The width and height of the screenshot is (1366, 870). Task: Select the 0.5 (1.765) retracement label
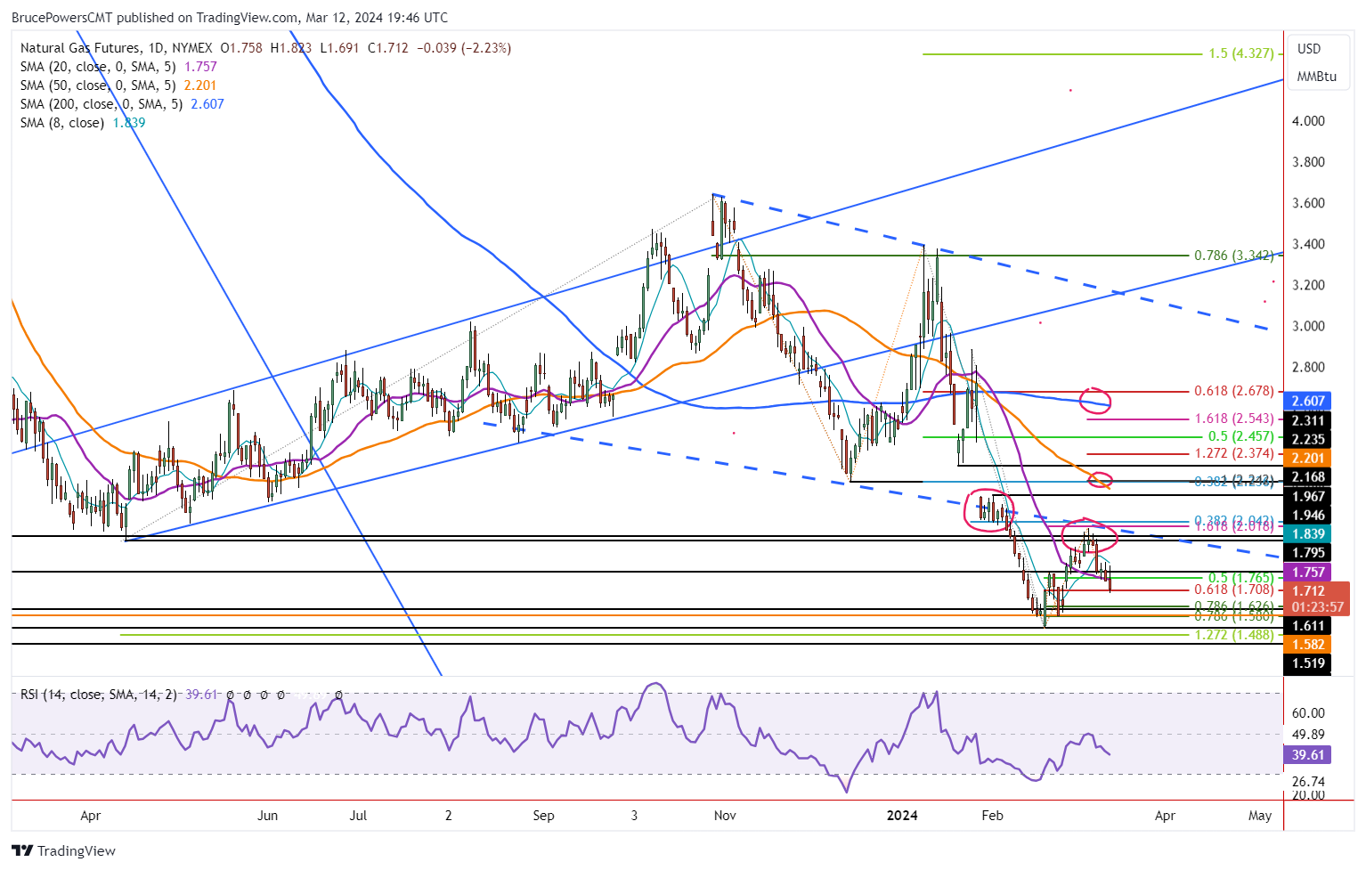click(x=1241, y=578)
